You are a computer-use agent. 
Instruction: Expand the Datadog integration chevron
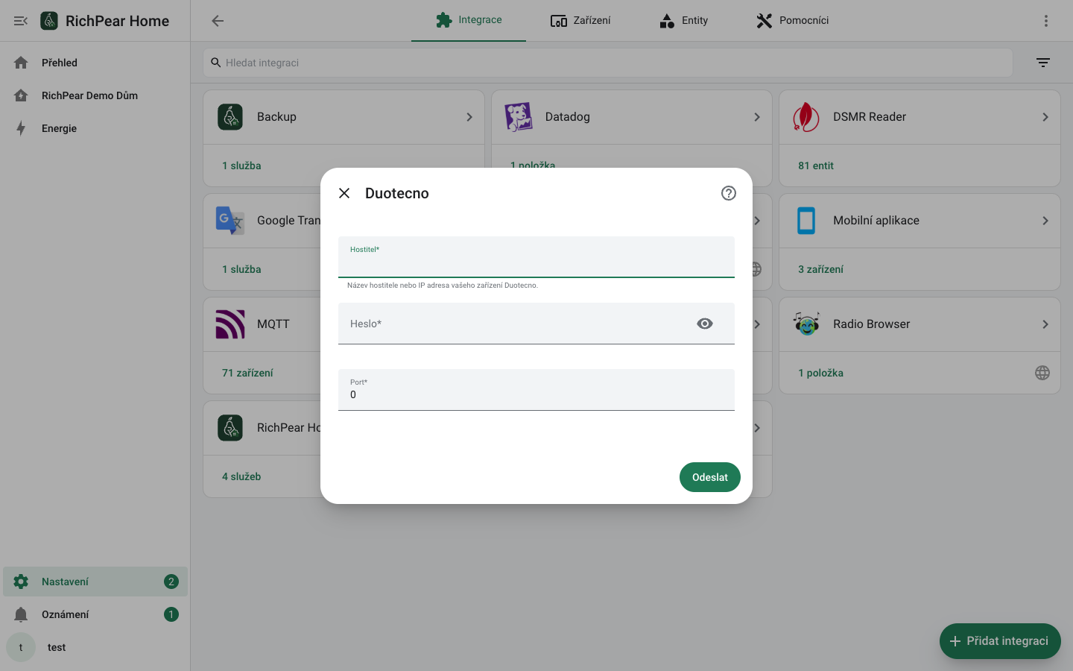click(x=757, y=117)
